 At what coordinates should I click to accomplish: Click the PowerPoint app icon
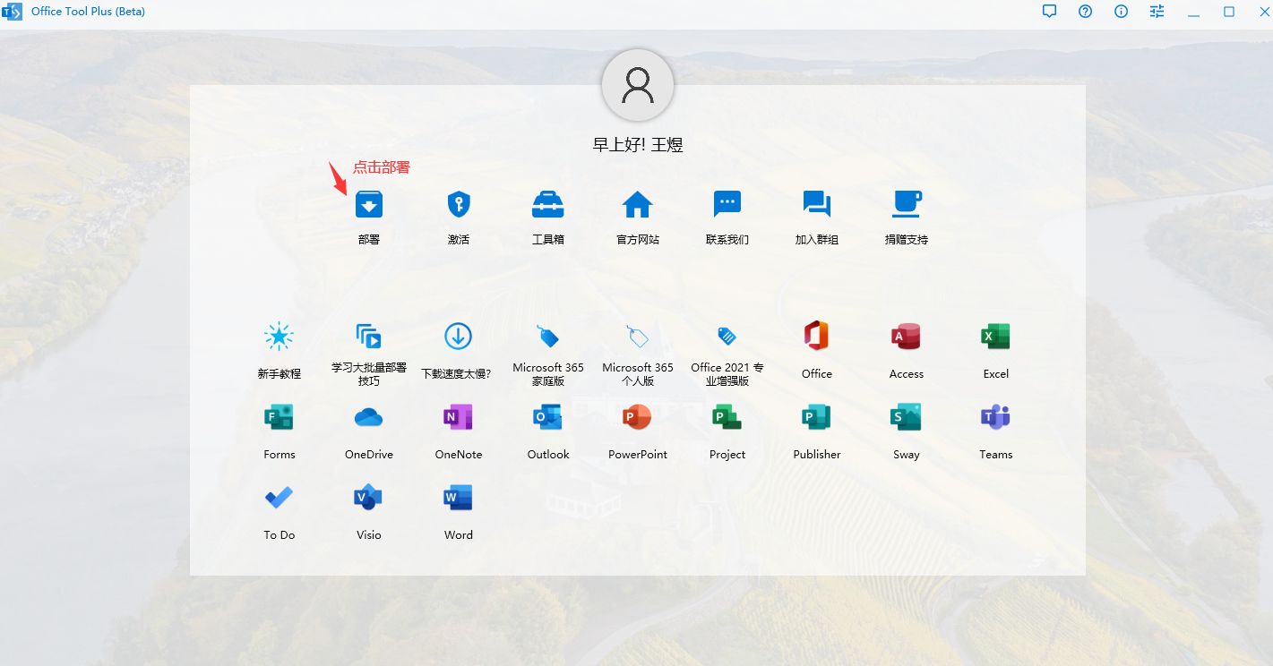tap(638, 417)
